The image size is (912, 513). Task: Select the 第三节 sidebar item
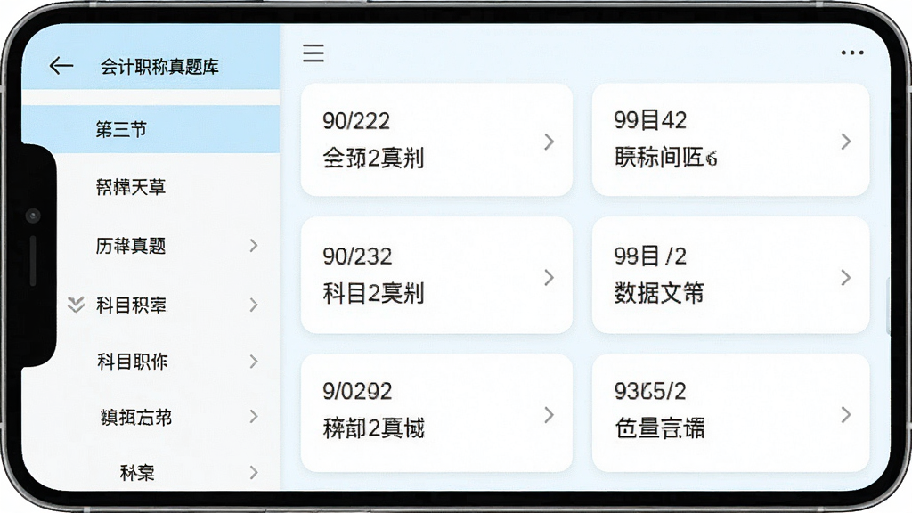click(x=151, y=129)
